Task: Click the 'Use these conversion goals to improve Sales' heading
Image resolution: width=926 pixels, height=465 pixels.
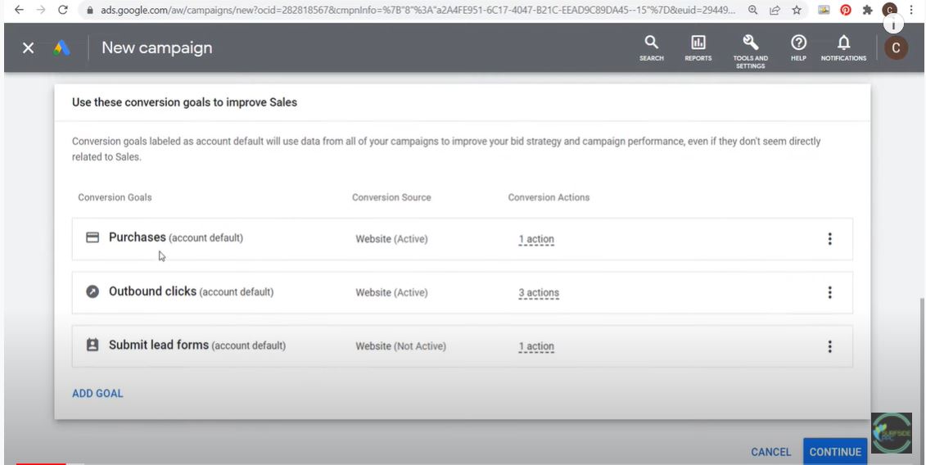Action: (184, 102)
